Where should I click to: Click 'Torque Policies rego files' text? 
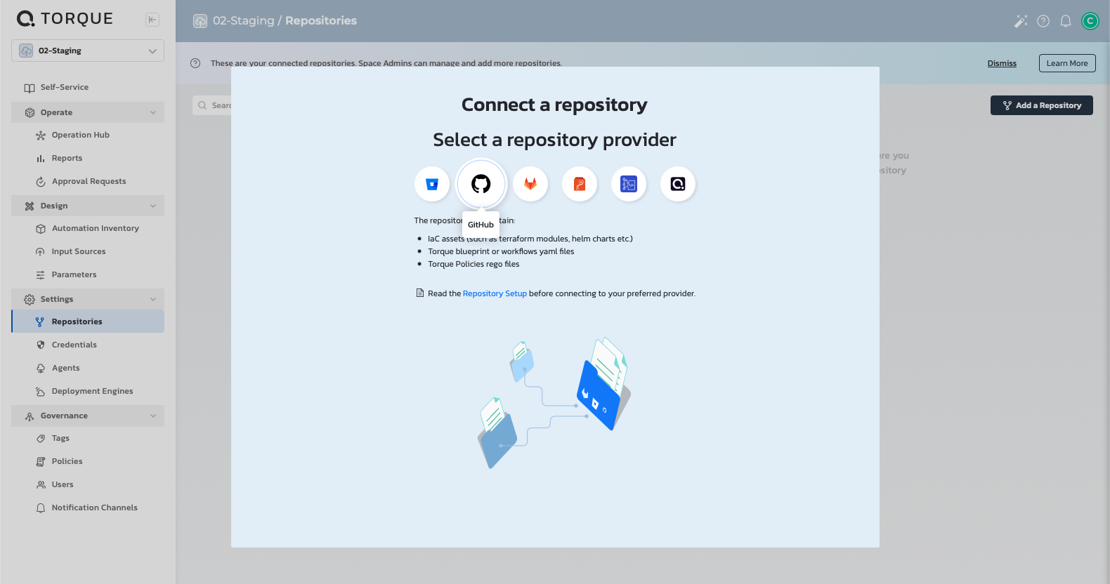pyautogui.click(x=474, y=264)
